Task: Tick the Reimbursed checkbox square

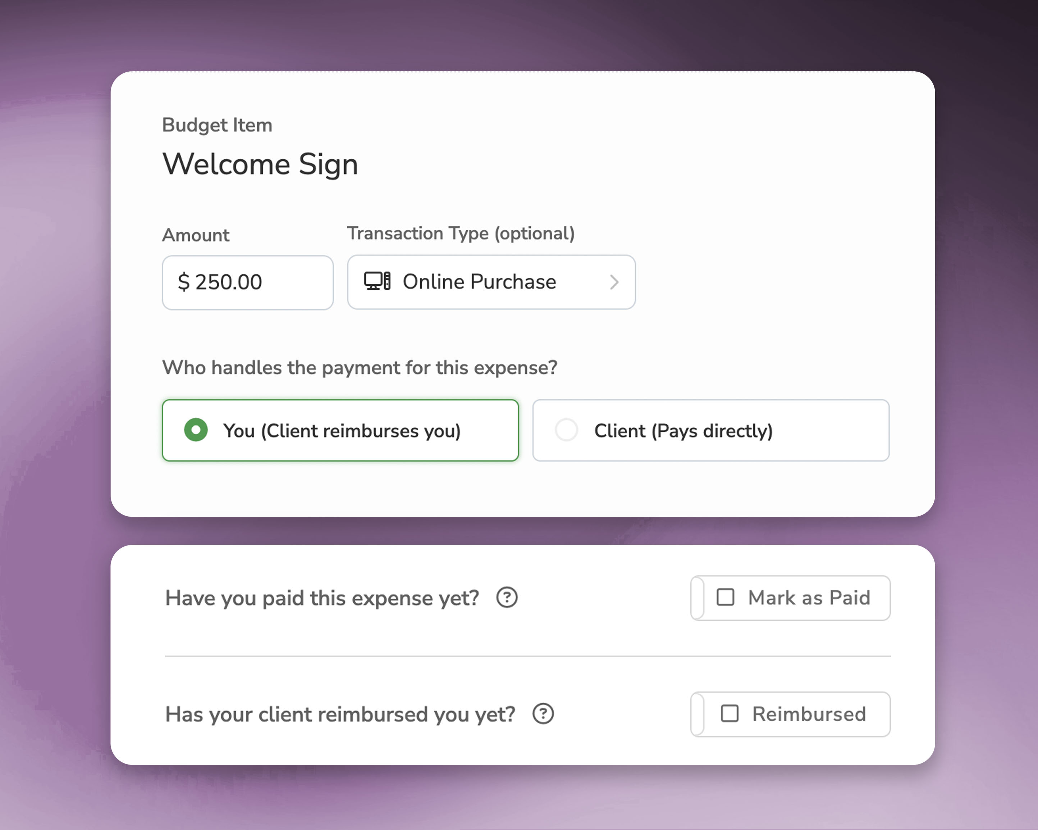Action: coord(730,714)
